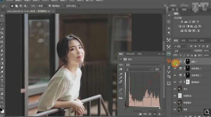Add a Color Balance adjustment (scales icon)

184,26
